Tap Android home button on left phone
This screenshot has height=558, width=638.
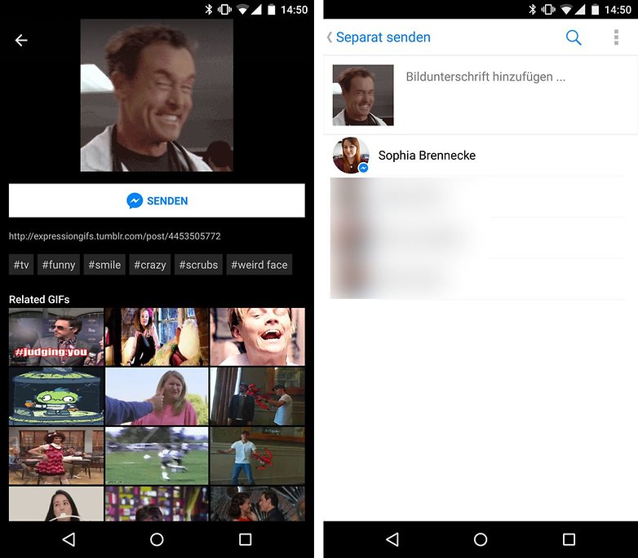coord(157,539)
